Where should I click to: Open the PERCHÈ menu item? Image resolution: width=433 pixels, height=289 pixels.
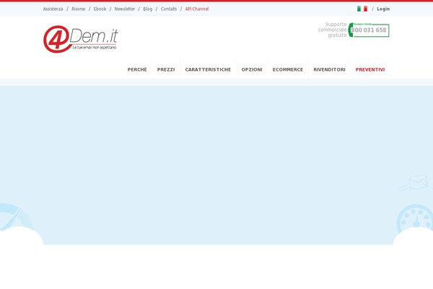[x=137, y=69]
